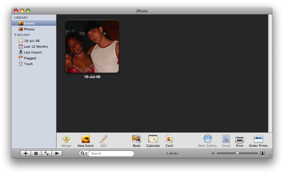Select Photos in Library sidebar
The width and height of the screenshot is (284, 174).
tap(29, 29)
